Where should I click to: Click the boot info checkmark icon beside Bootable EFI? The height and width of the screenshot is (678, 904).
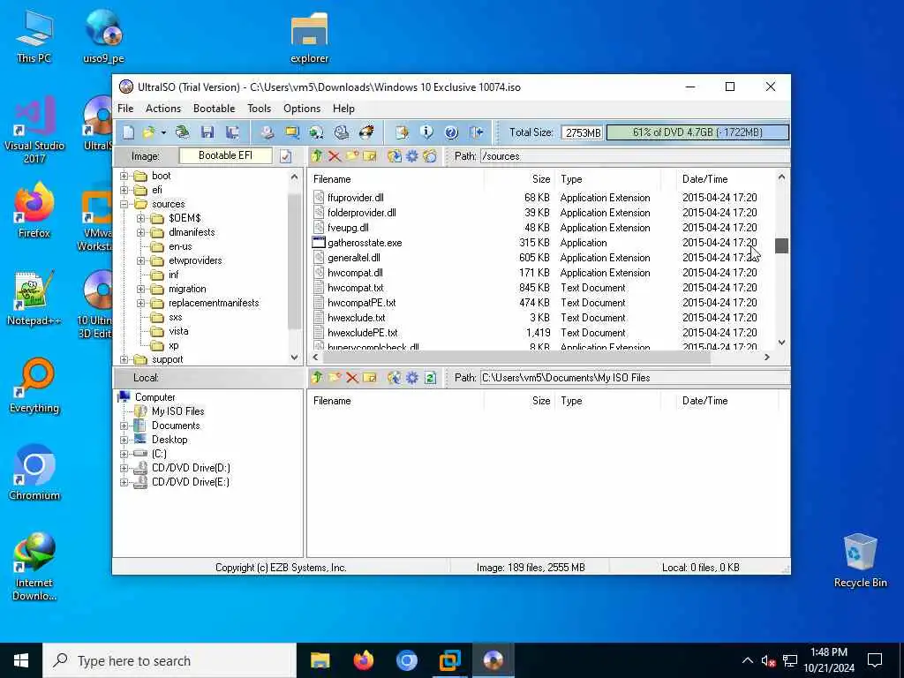[x=285, y=156]
